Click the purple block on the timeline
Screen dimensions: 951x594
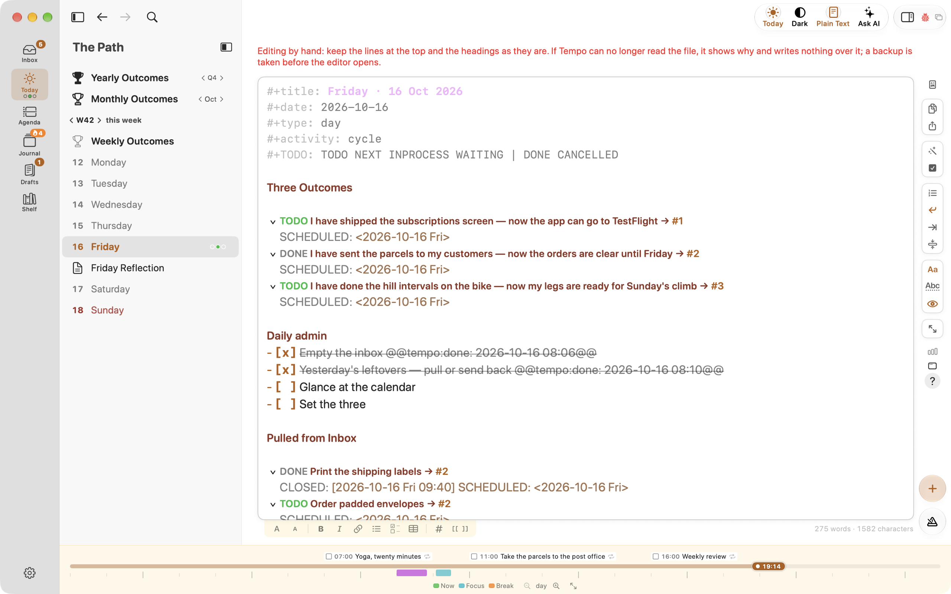tap(412, 573)
